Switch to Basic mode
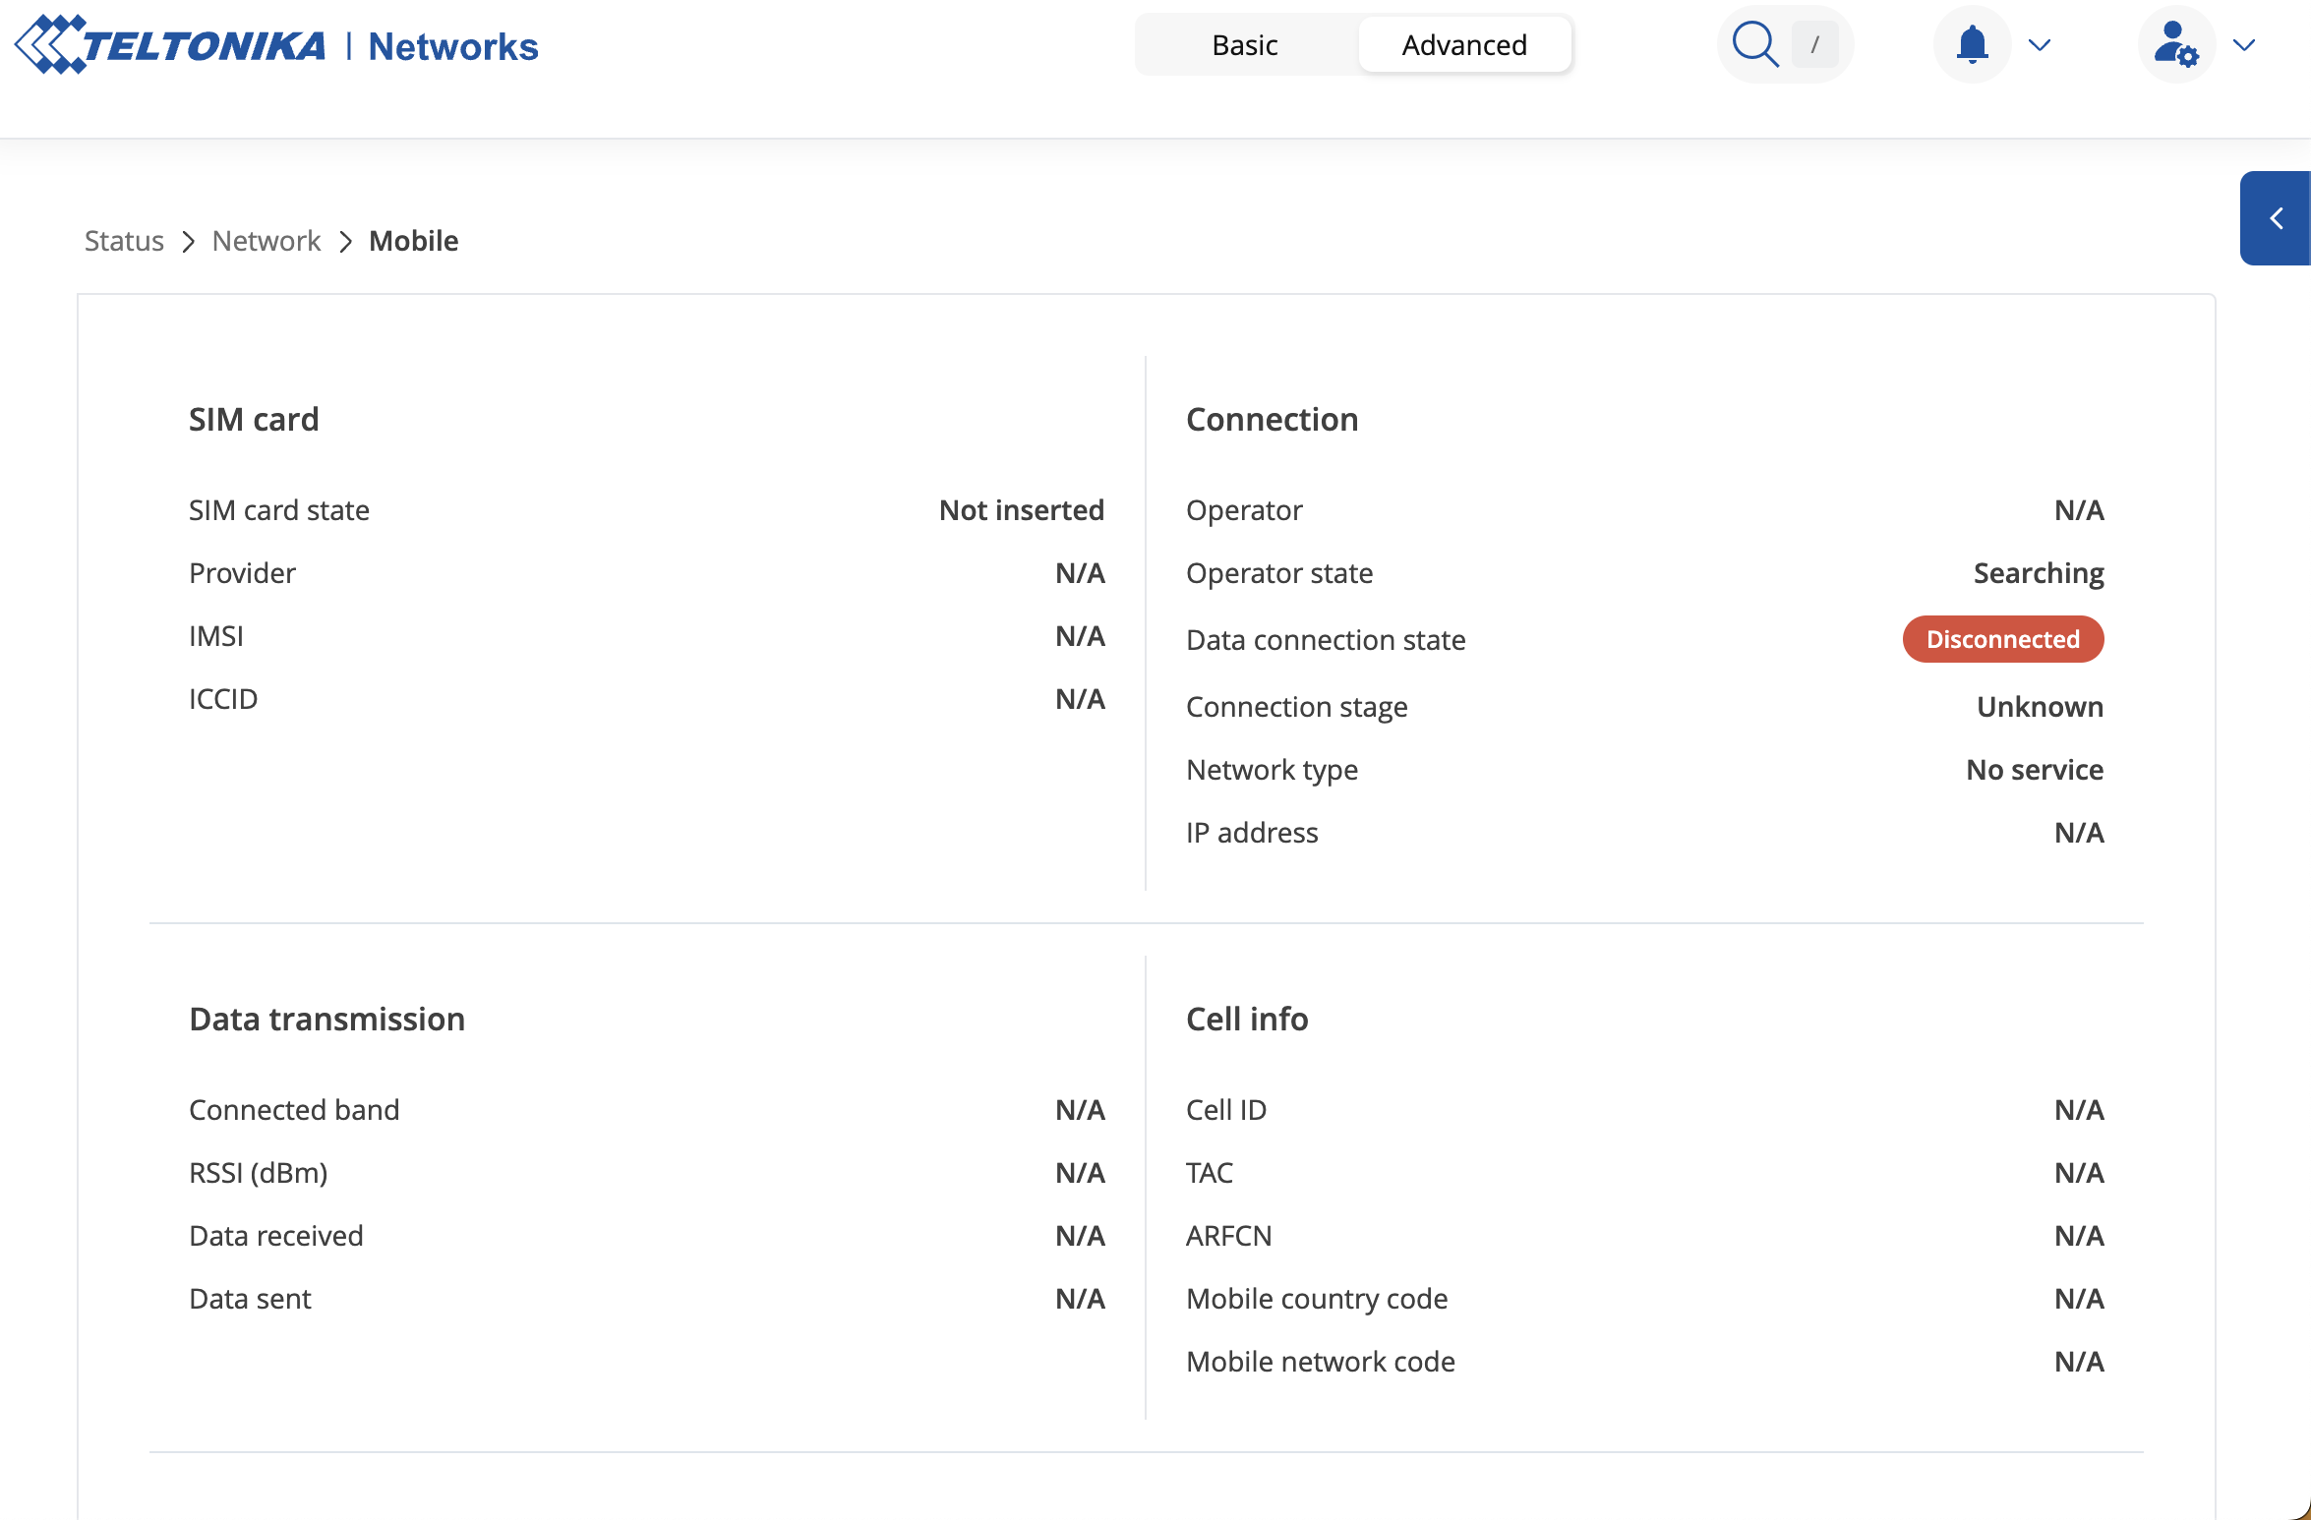 point(1245,45)
